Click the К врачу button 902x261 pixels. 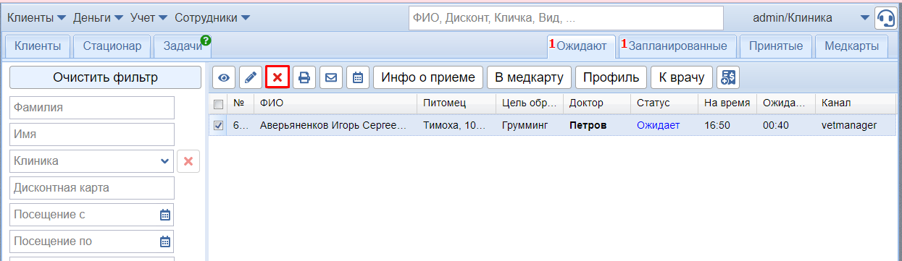point(682,77)
